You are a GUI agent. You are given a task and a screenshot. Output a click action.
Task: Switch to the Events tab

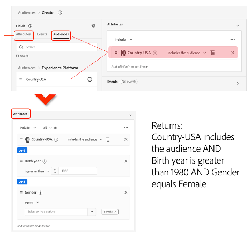tap(42, 34)
